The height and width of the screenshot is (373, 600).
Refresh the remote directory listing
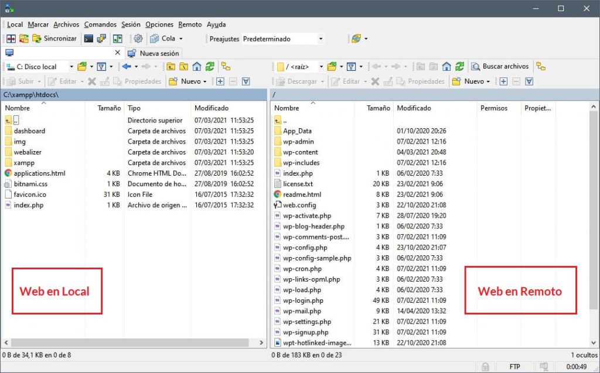[x=459, y=66]
